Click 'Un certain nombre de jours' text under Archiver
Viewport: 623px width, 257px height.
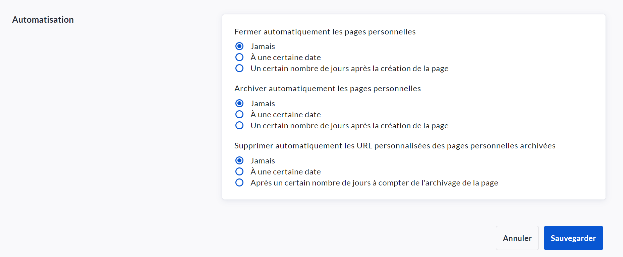click(x=349, y=126)
